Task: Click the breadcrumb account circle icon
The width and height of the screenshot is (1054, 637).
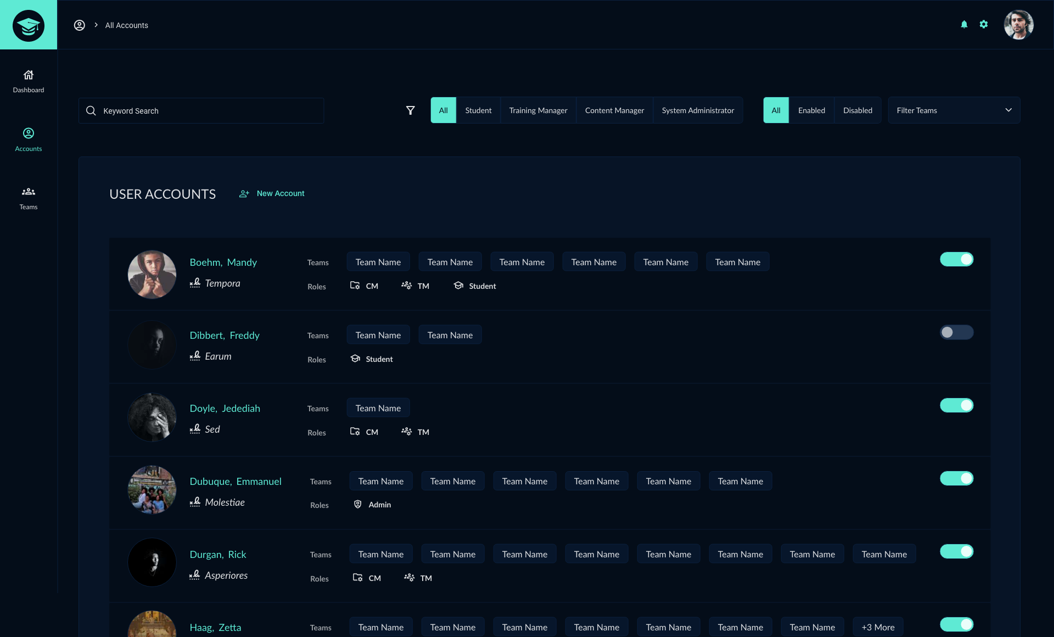Action: coord(80,25)
